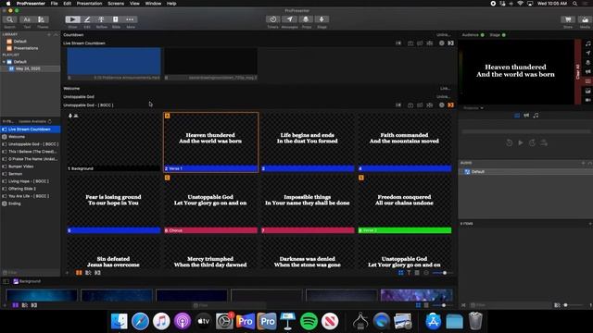Clear the announcements layer megaphone icon
The image size is (593, 333).
pyautogui.click(x=588, y=72)
